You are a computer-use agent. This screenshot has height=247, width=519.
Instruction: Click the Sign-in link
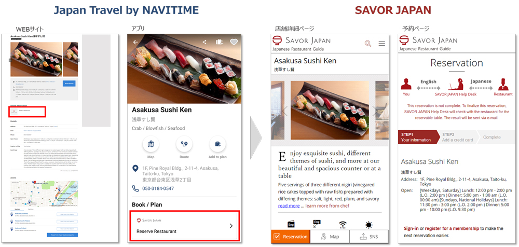411,228
